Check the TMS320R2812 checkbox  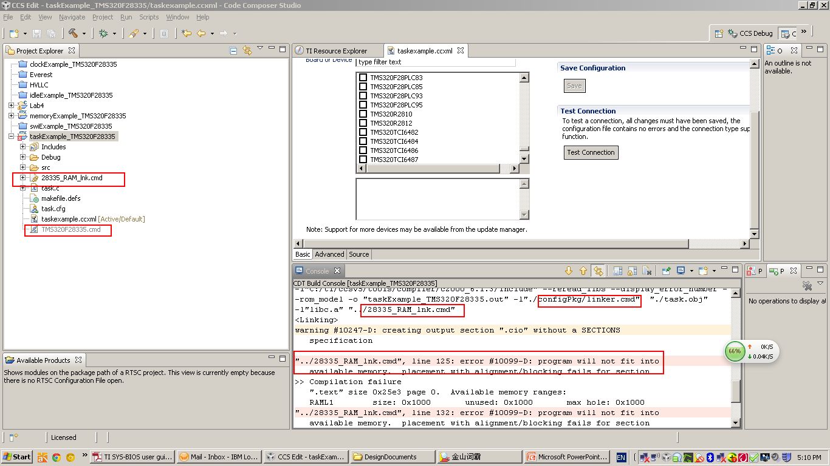363,123
